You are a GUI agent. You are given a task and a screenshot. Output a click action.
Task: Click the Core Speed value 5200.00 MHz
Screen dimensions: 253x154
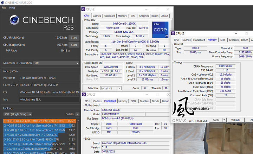111,67
